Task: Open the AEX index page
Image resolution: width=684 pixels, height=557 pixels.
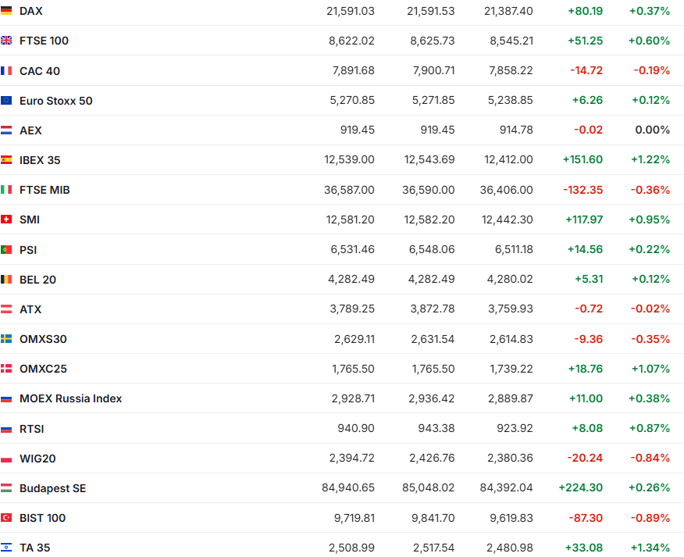Action: 30,130
